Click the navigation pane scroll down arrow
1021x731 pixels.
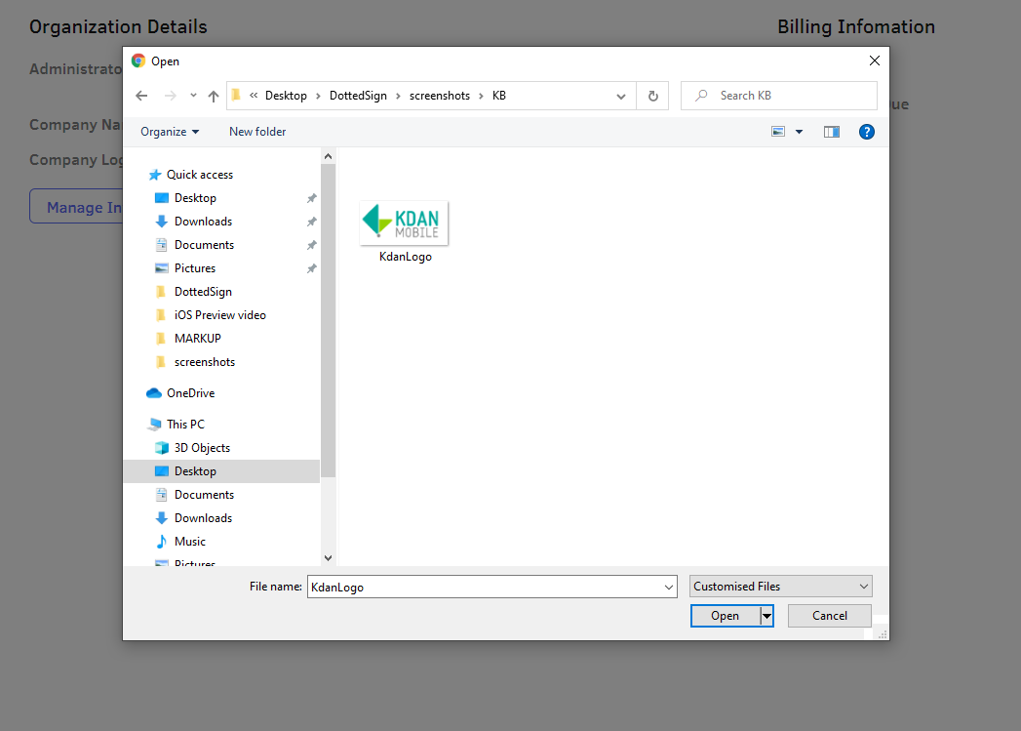pyautogui.click(x=329, y=558)
